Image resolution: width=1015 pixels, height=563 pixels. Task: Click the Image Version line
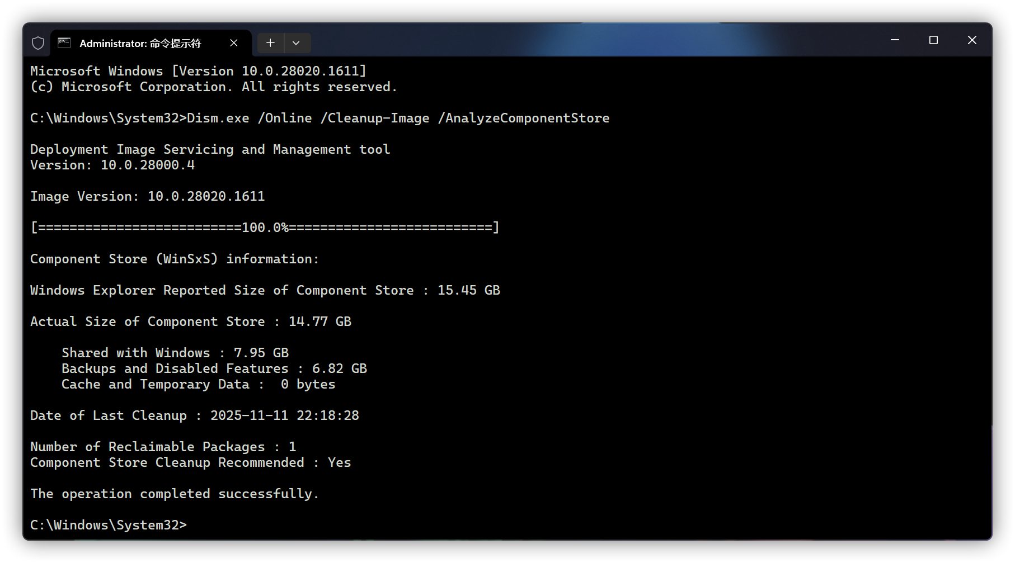click(147, 196)
